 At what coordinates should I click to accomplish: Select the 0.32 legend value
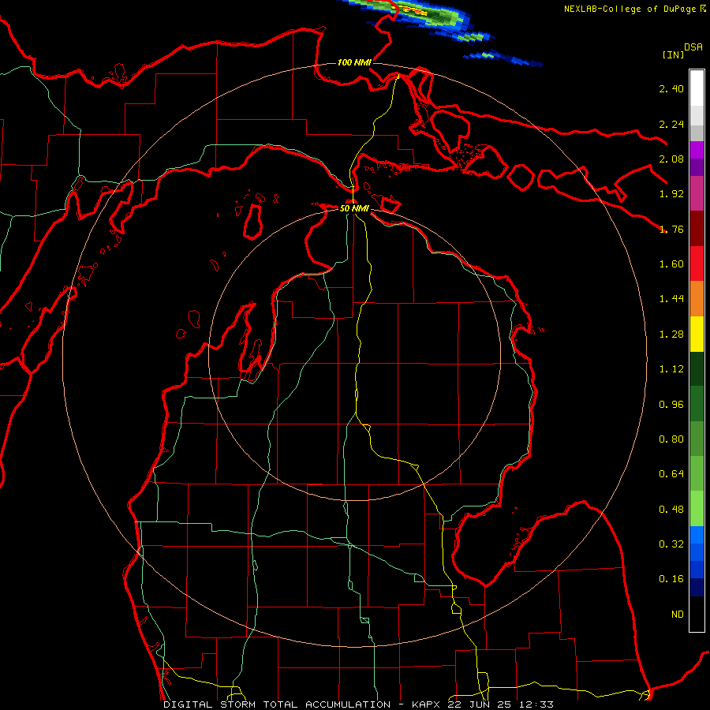pos(671,544)
